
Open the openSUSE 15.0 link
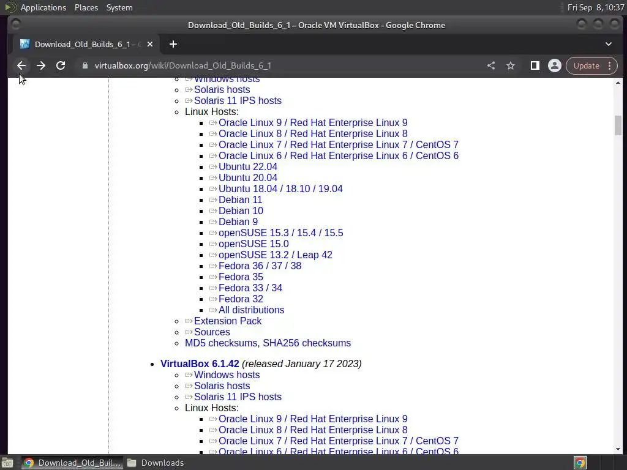pos(253,244)
